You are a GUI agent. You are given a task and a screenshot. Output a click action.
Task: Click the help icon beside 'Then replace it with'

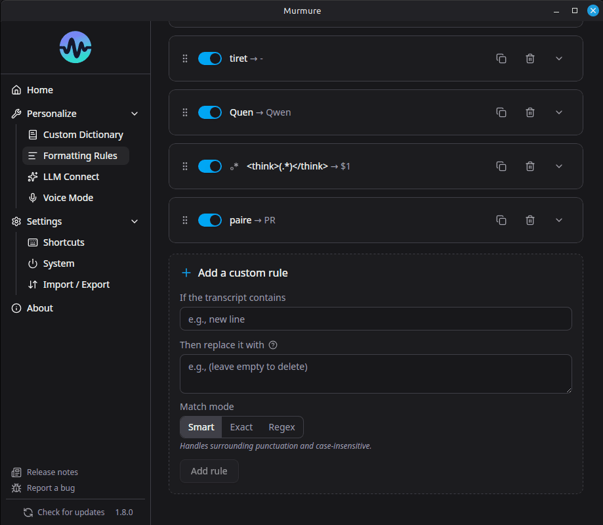click(274, 345)
